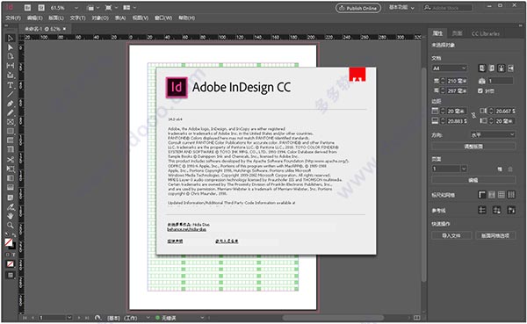Select the Selection tool arrow
The image size is (527, 324).
tap(10, 39)
